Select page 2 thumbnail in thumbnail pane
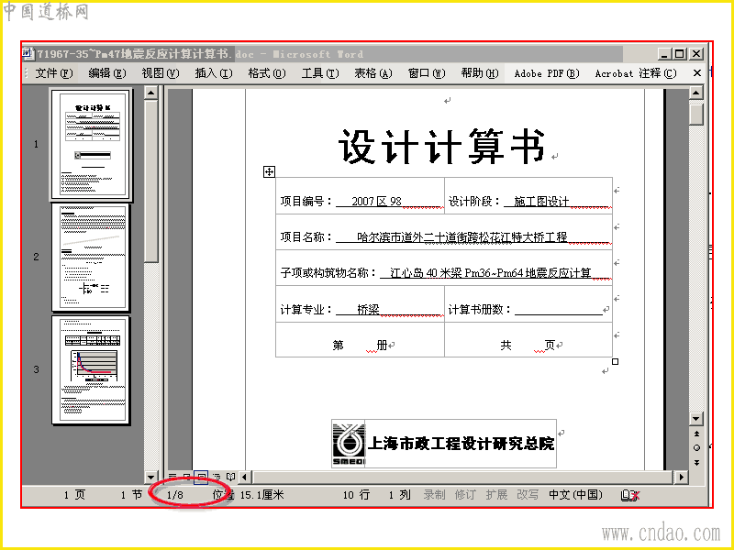Viewport: 734px width, 550px height. click(x=91, y=258)
